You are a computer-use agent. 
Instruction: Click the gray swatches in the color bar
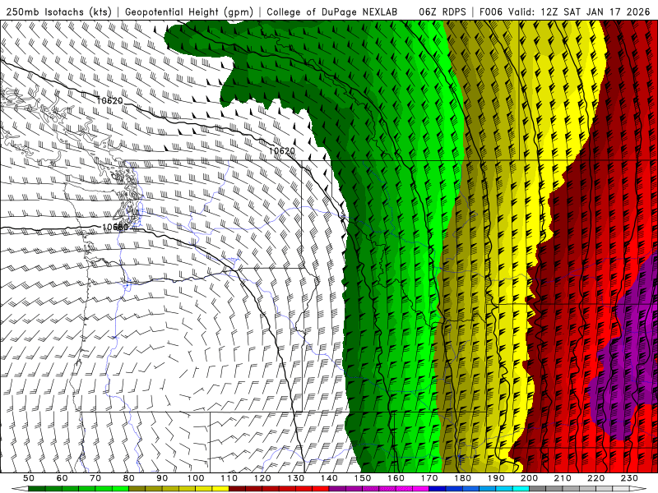coord(580,489)
